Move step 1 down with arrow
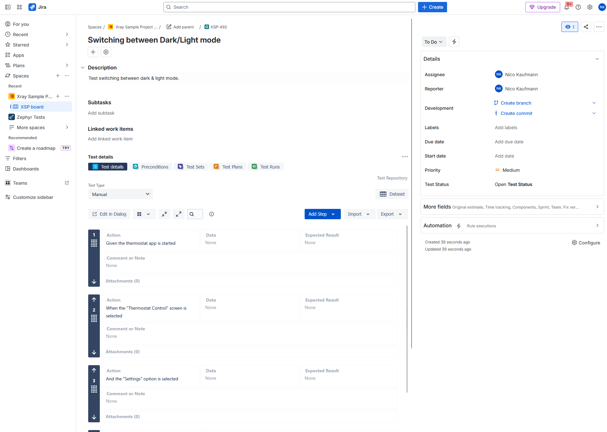Screen dimensions: 607x432 [x=94, y=282]
